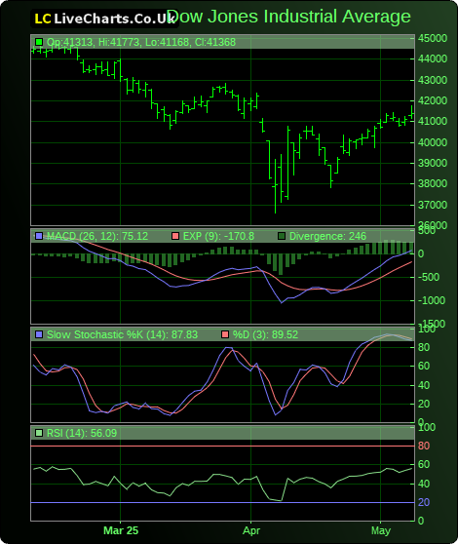This screenshot has height=544, width=458.
Task: Click the 'Cl:41368' close value text
Action: 215,42
